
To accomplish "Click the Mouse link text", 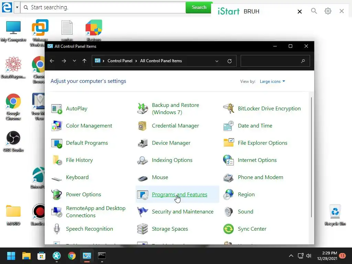I will point(160,177).
